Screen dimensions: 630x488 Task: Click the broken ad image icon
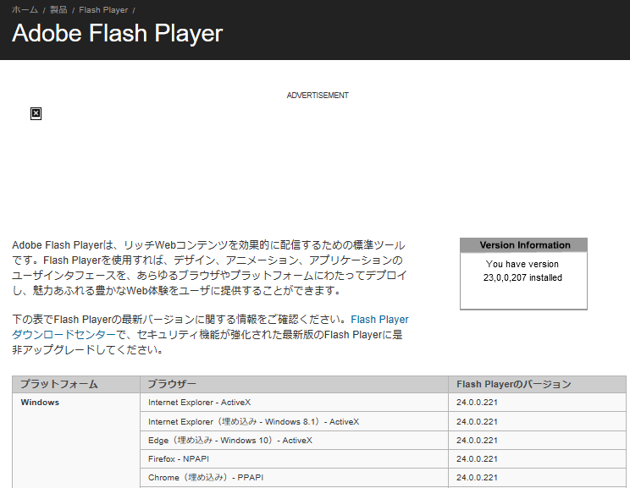point(36,113)
